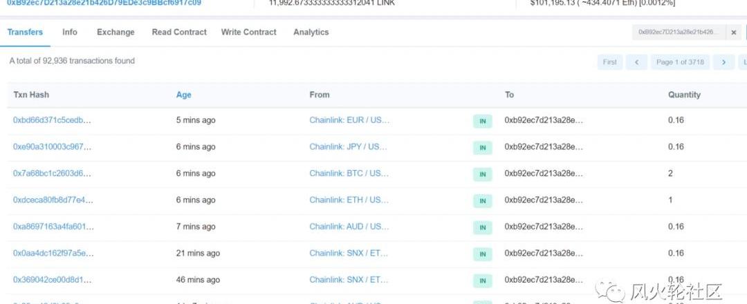Click the filtered address input box
747x304 pixels.
coord(678,32)
